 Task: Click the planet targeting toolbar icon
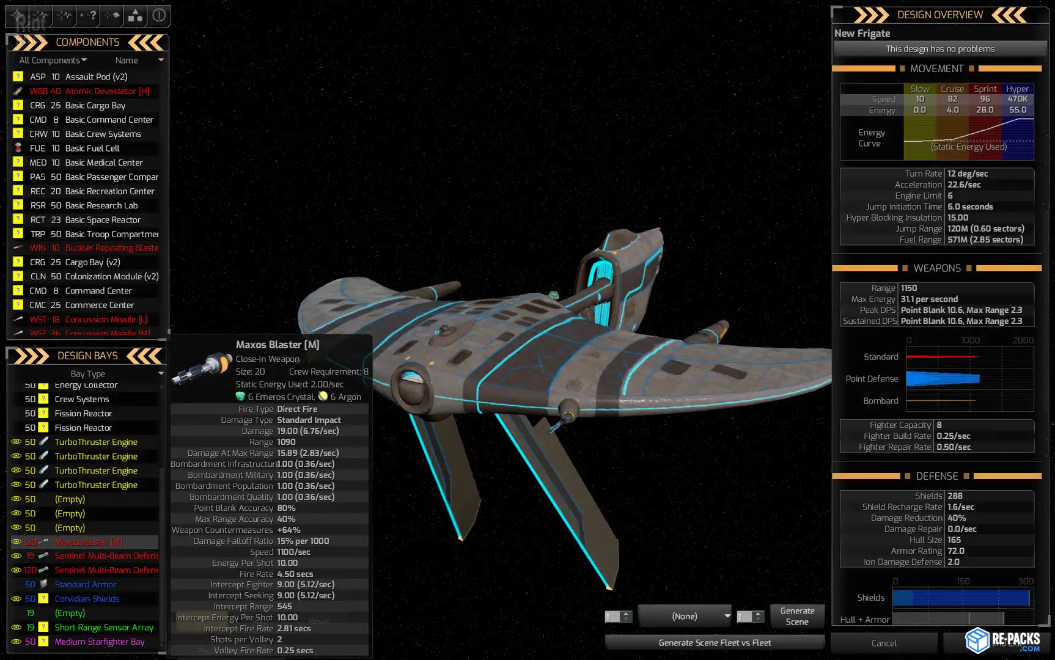click(112, 16)
